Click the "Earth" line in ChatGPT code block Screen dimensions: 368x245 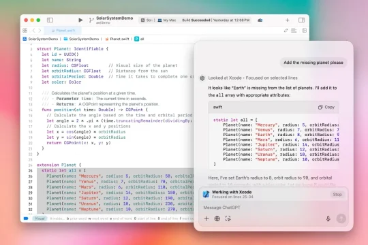coord(281,135)
